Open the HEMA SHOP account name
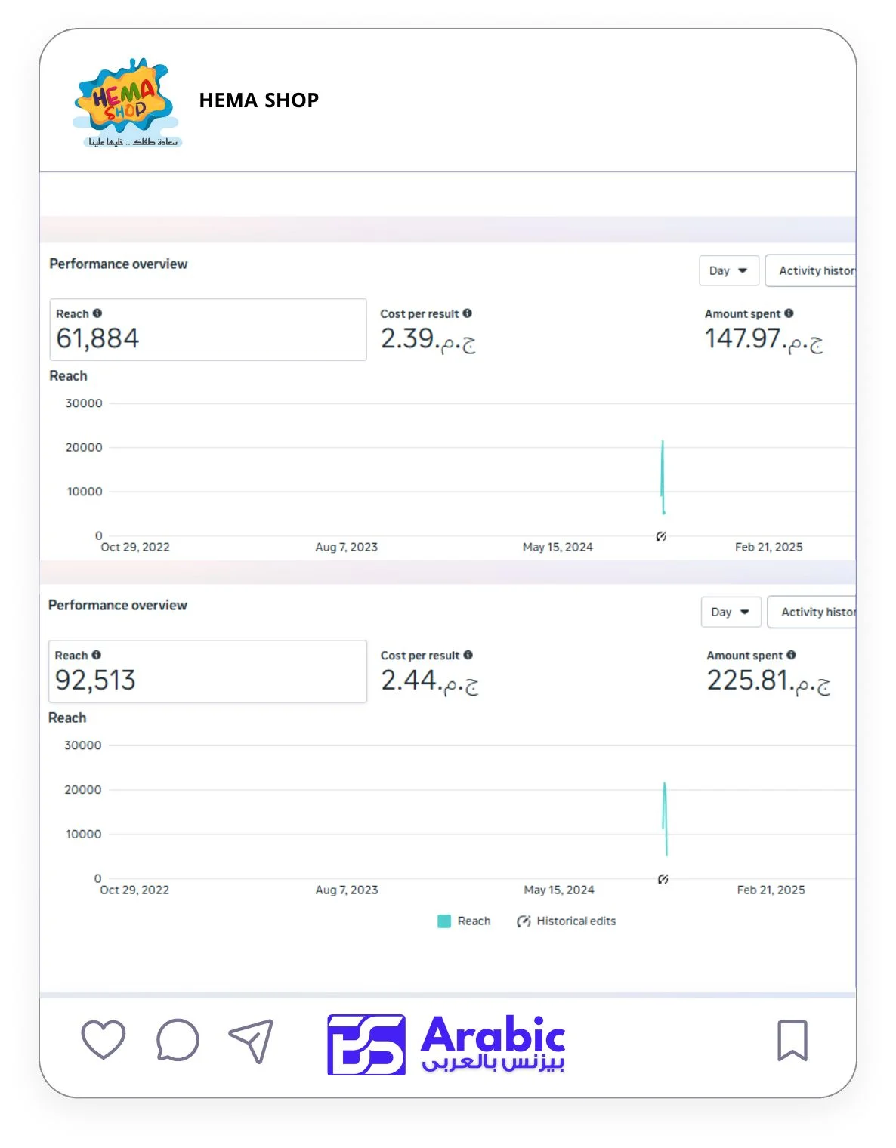Viewport: 896px width, 1148px height. [258, 100]
